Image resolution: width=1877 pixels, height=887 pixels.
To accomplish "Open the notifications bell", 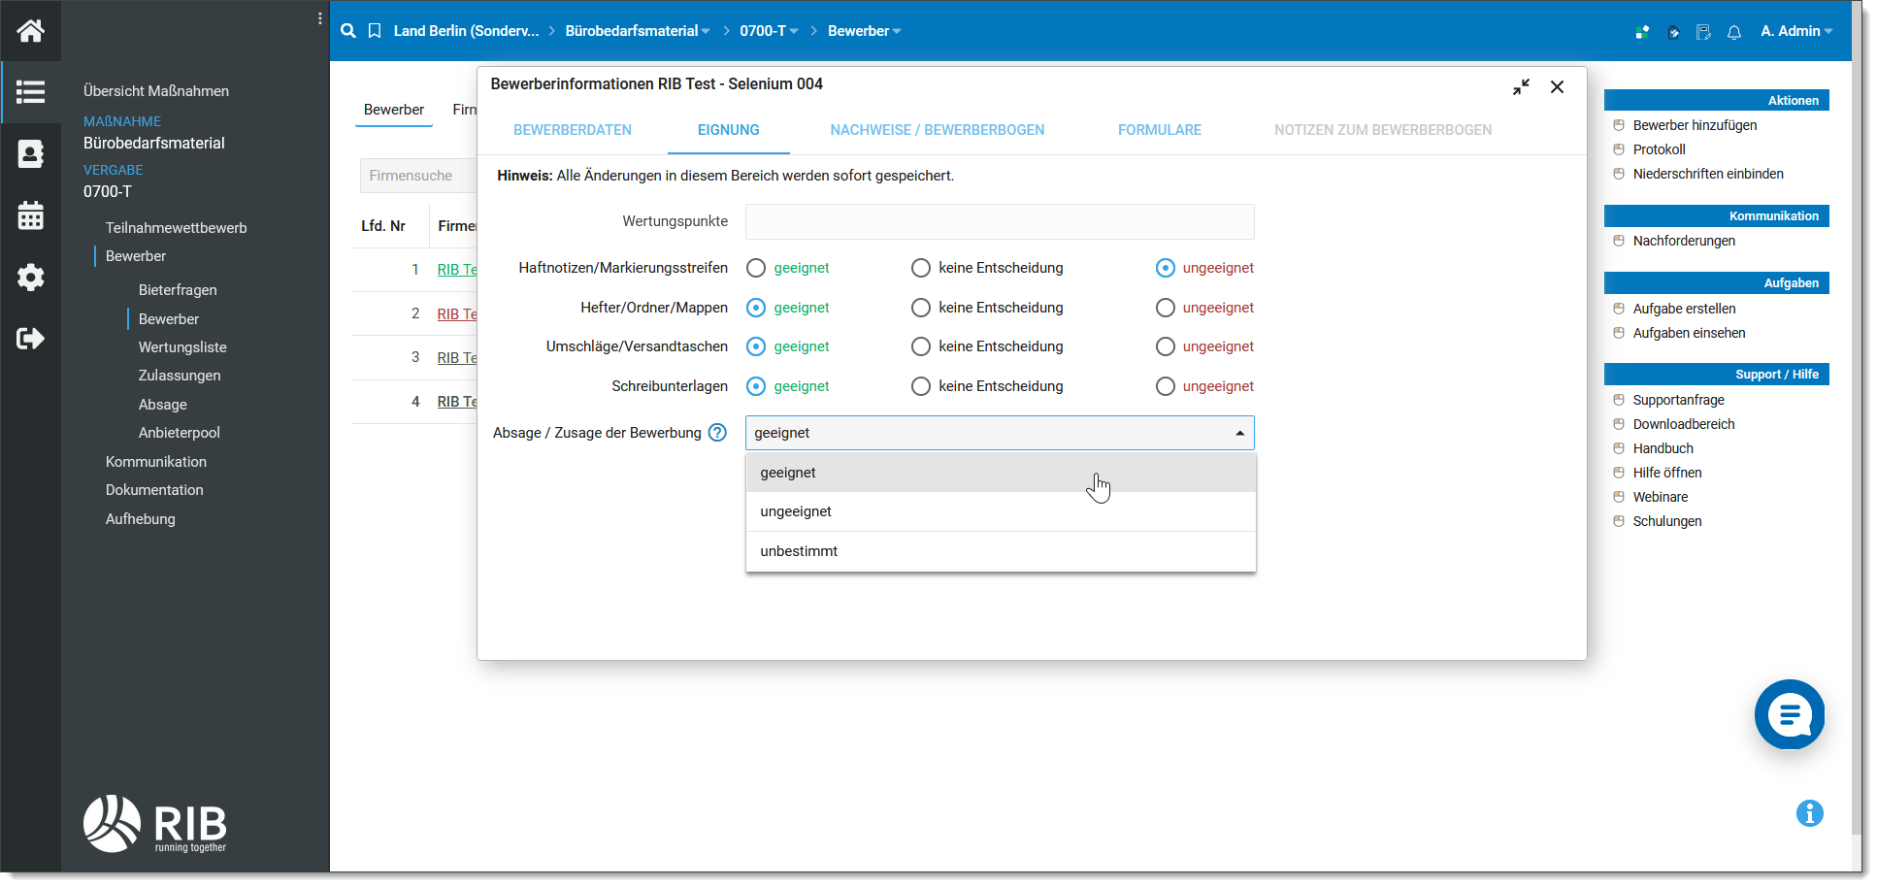I will [x=1734, y=32].
